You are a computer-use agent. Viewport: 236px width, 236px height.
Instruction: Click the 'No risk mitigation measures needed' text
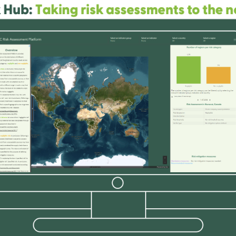click(206, 161)
